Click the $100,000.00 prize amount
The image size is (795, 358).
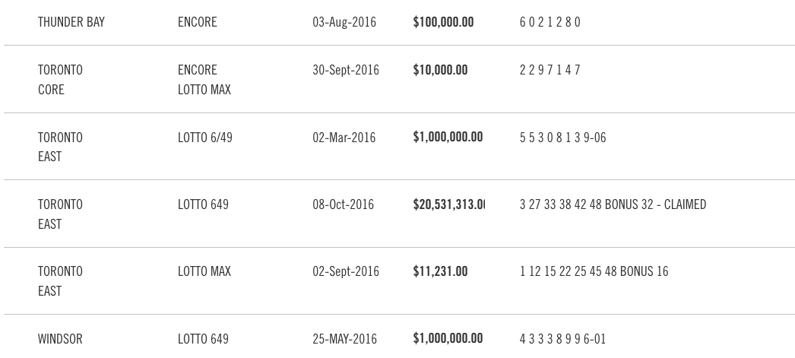tap(444, 22)
